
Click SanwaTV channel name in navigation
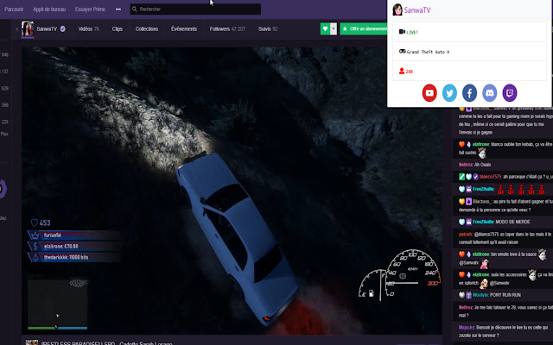[x=47, y=28]
